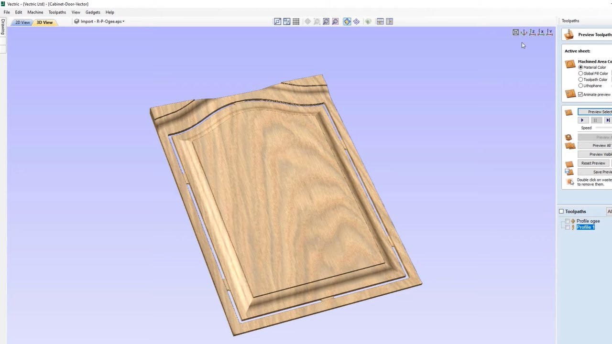Click the zoom-to-fit icon in 3D view
Viewport: 612px width, 344px height.
[x=515, y=32]
